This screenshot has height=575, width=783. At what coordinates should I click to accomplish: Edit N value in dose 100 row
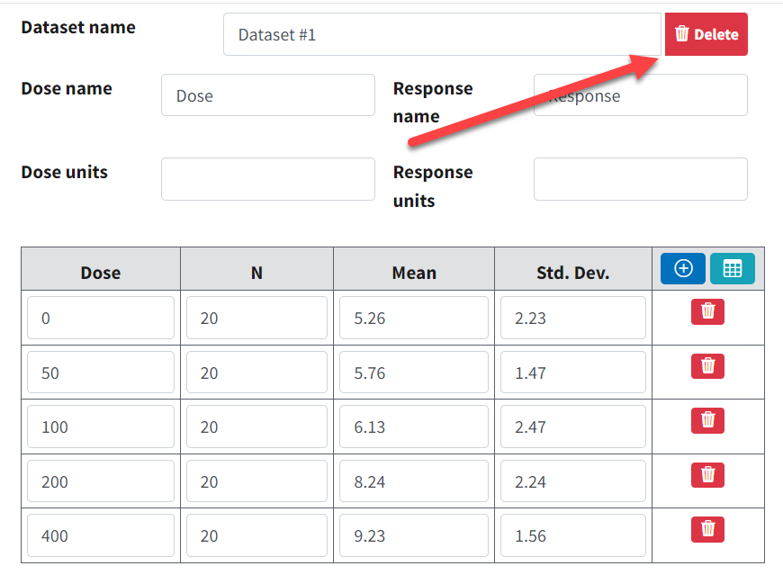256,427
